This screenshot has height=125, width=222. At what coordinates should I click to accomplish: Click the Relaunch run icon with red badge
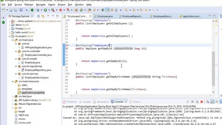click(x=53, y=10)
